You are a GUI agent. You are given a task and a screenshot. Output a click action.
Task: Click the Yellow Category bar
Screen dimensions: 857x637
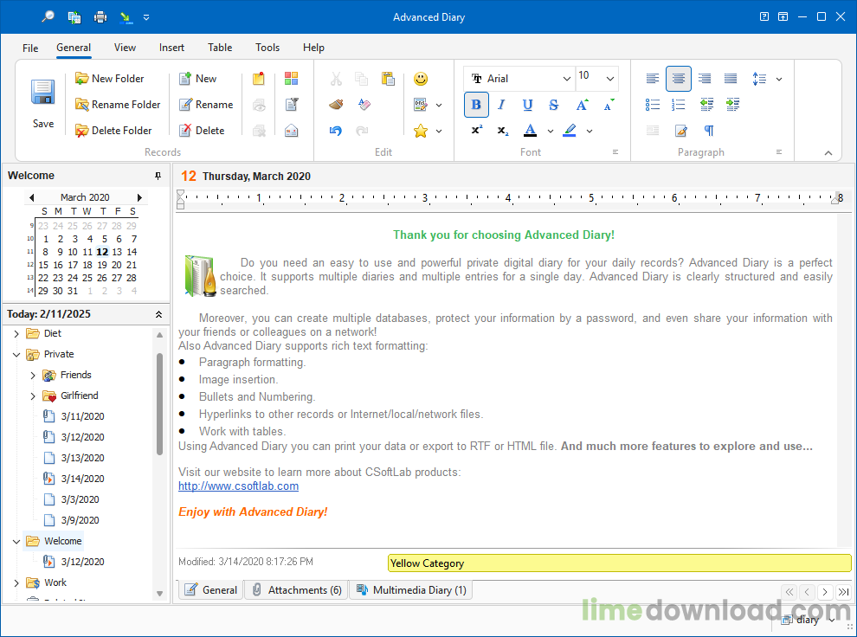point(619,563)
